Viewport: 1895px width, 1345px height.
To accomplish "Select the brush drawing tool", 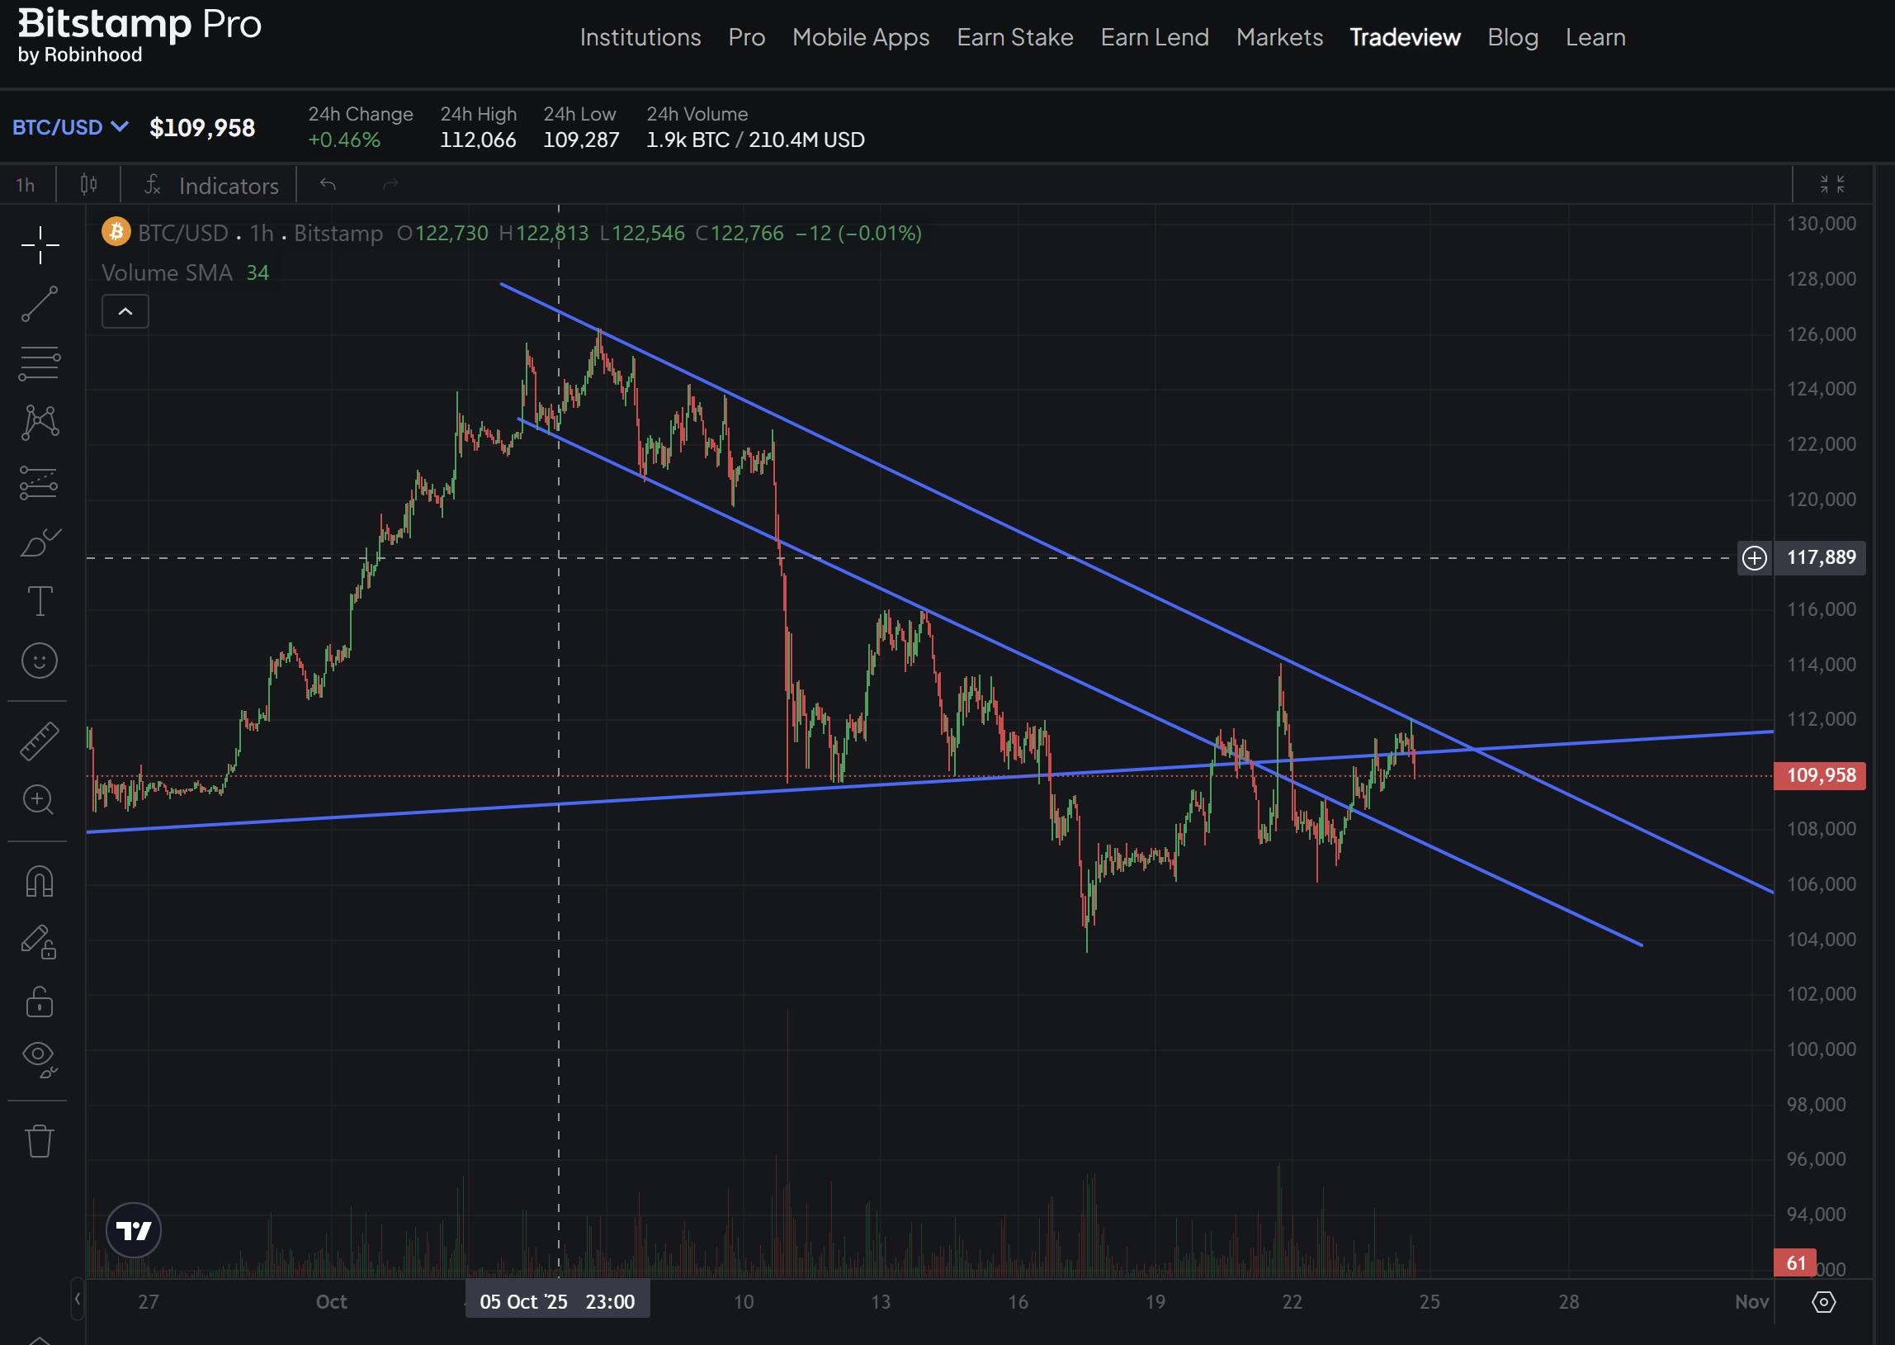I will 39,543.
